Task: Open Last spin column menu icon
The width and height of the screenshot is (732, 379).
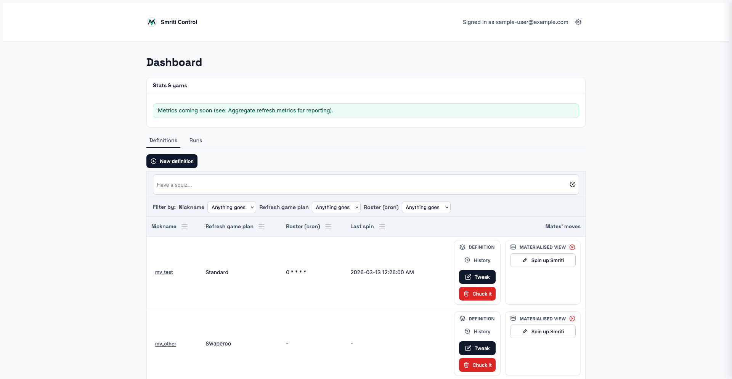Action: (x=382, y=227)
